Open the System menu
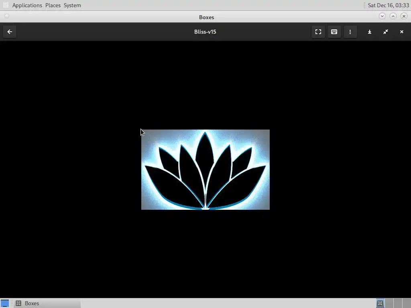Image resolution: width=411 pixels, height=308 pixels. (x=72, y=5)
